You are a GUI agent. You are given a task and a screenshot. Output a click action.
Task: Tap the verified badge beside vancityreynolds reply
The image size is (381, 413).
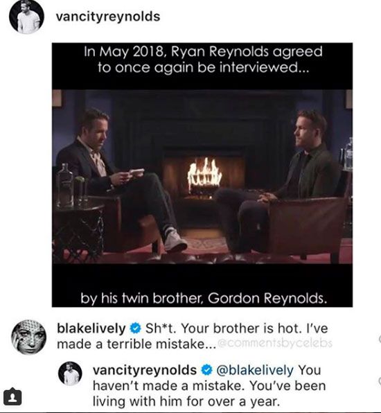(x=206, y=370)
